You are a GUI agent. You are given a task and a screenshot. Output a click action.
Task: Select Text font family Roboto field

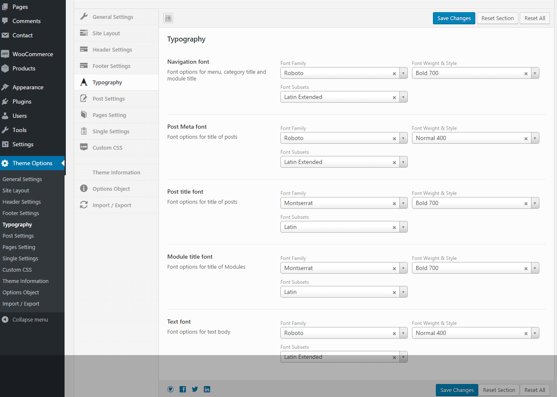coord(335,333)
